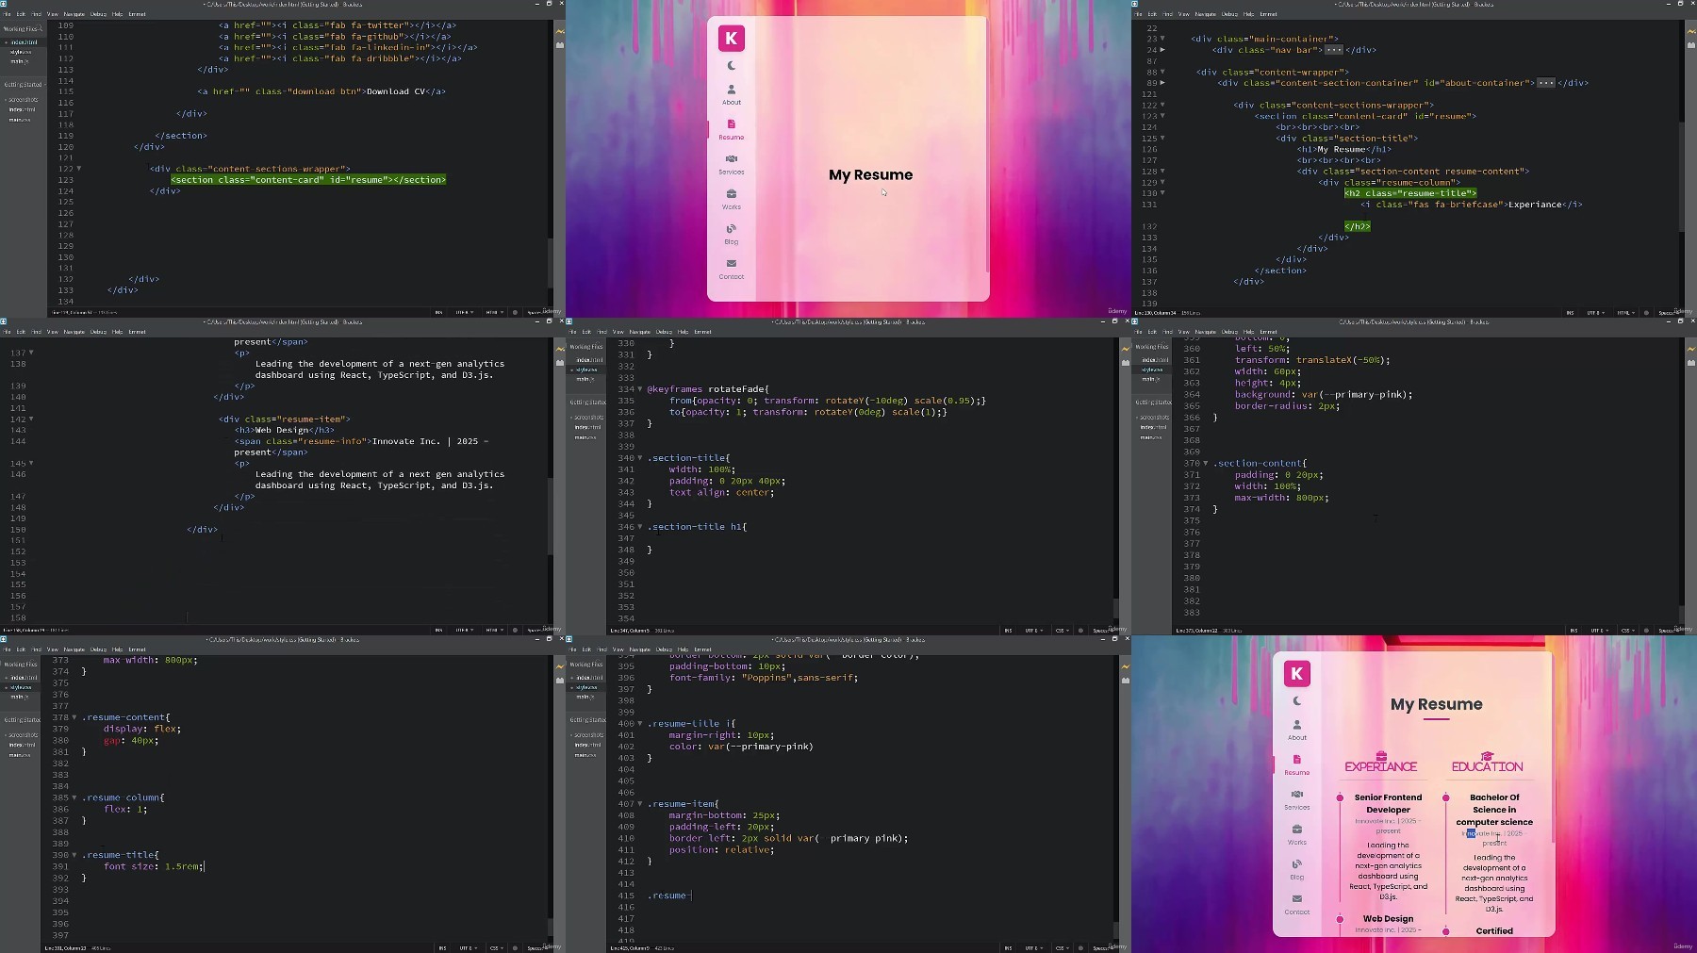Open Services in the Experience/Education preview
The height and width of the screenshot is (953, 1697).
coord(1297,799)
